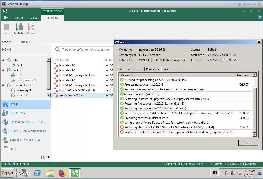Select Backup under Jobs
263x179 pixels.
point(21,65)
